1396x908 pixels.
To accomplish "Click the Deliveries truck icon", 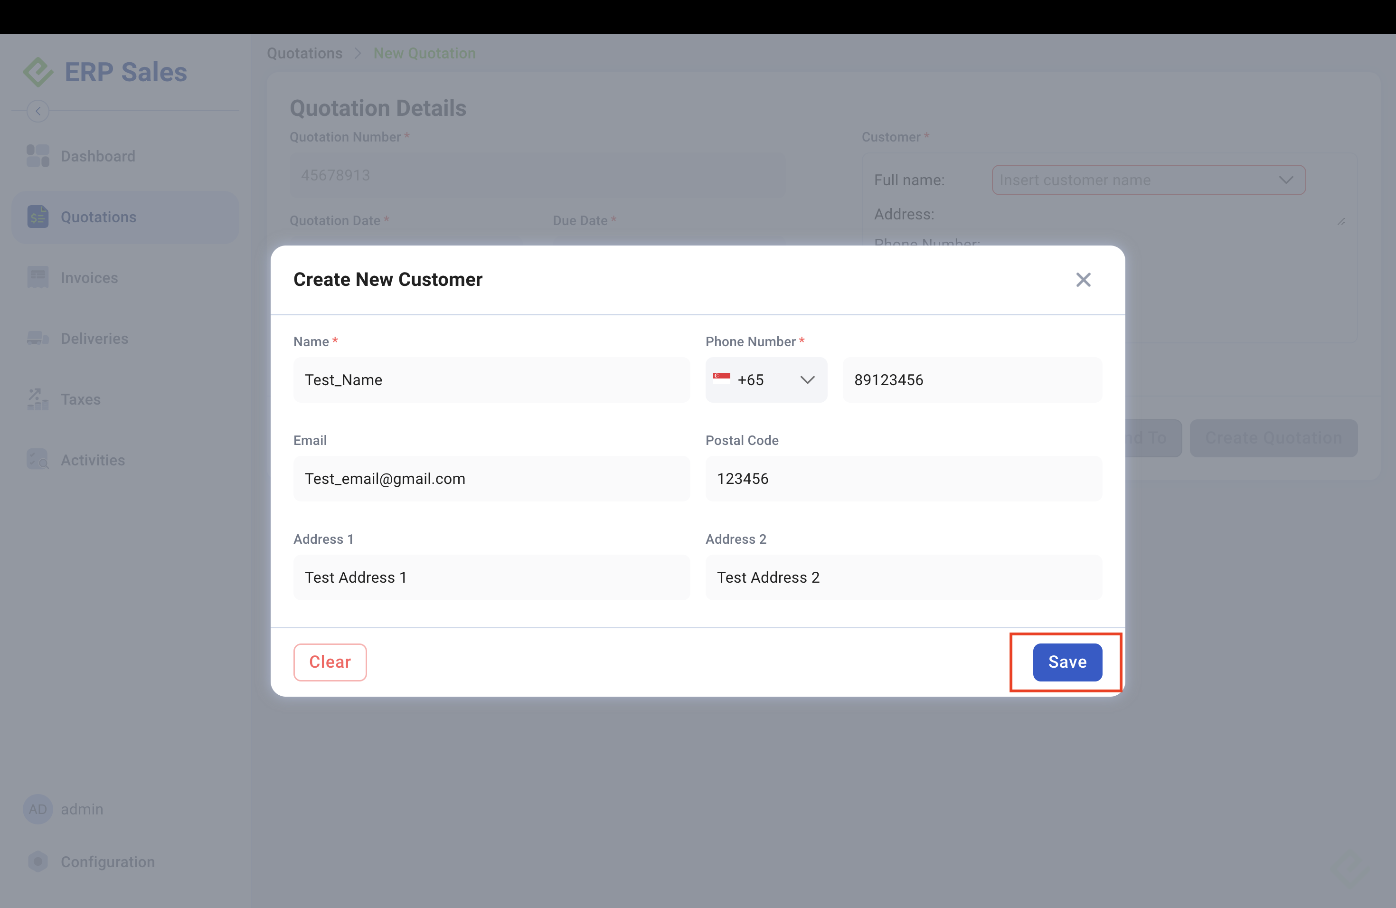I will [x=38, y=339].
